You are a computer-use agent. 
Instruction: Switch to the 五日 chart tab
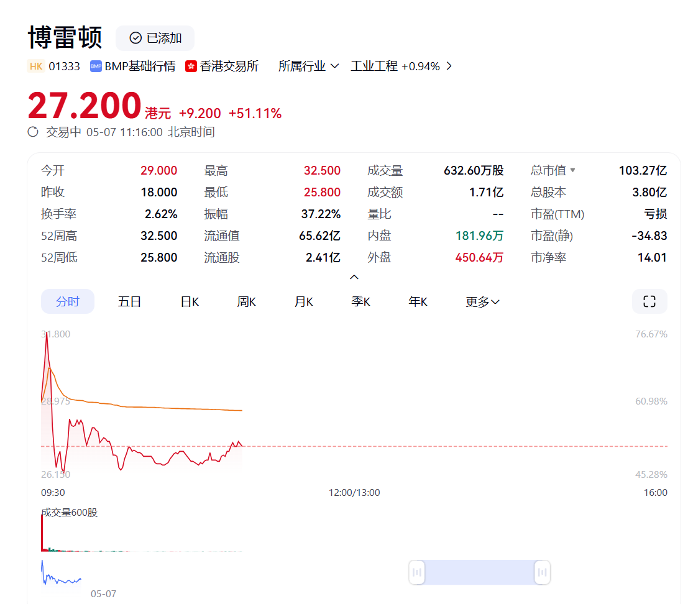point(129,302)
